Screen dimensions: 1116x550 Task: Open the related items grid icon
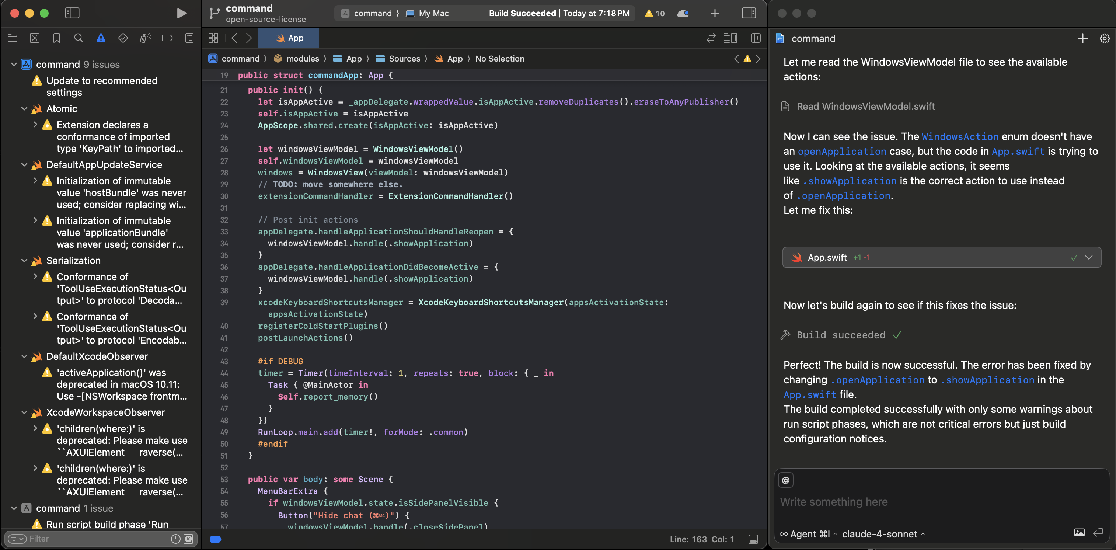213,38
